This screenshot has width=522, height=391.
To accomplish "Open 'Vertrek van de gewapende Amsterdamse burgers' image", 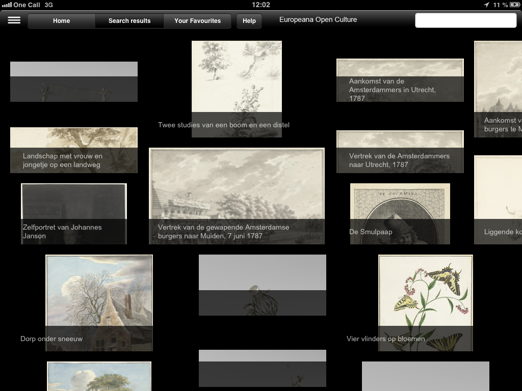I will point(237,196).
